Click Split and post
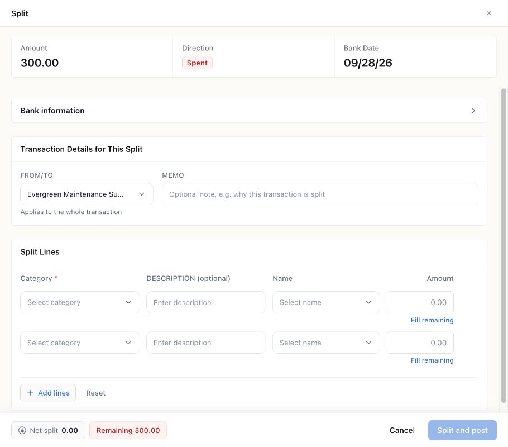The image size is (508, 447). pyautogui.click(x=462, y=430)
